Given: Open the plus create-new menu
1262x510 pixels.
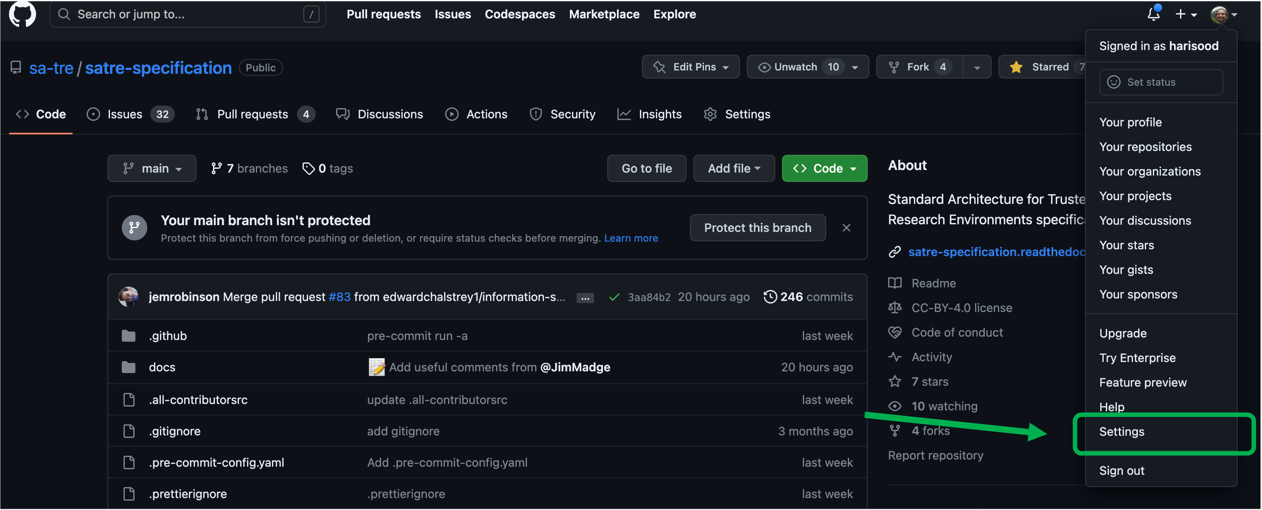Looking at the screenshot, I should coord(1186,14).
